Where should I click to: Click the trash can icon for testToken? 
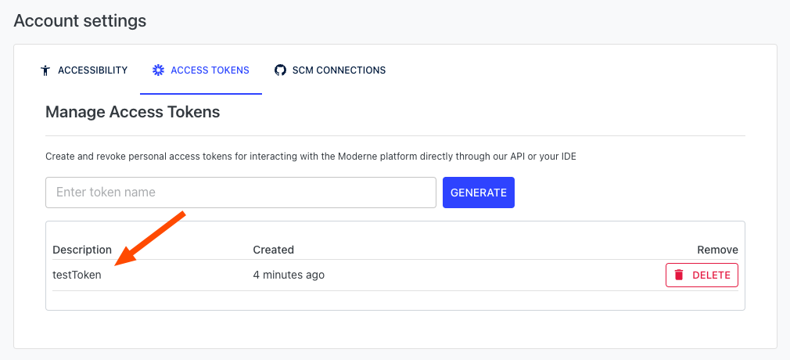(679, 275)
